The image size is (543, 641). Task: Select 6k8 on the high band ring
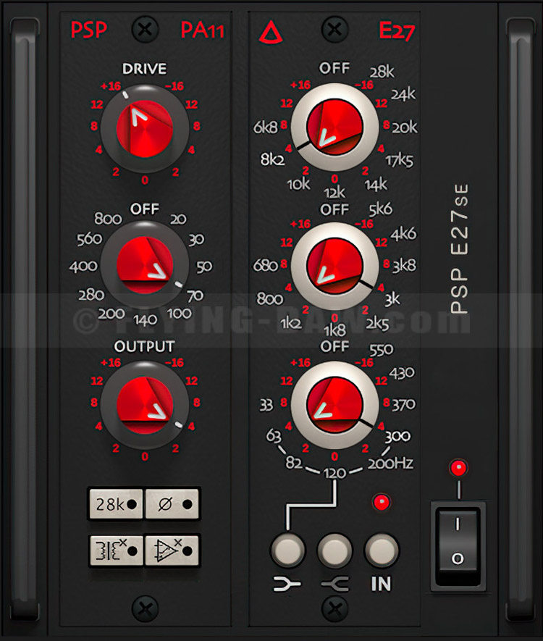(x=266, y=127)
